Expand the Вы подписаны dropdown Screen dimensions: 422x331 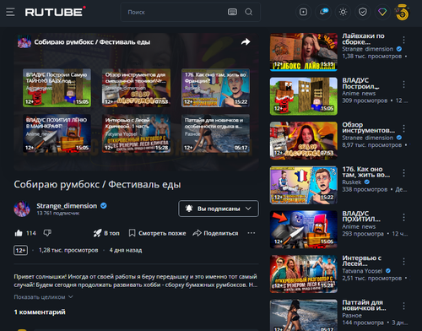click(x=219, y=209)
